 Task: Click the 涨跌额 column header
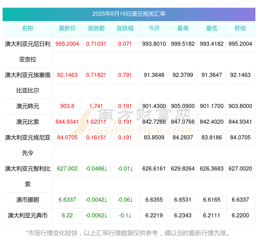pos(96,28)
